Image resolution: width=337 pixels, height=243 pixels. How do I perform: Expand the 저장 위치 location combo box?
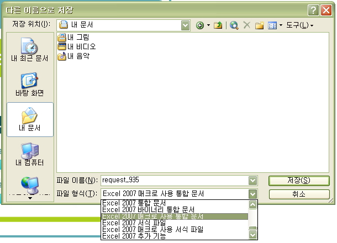click(x=185, y=25)
